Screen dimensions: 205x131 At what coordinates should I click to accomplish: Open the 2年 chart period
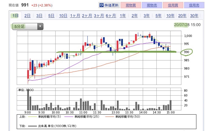[135, 16]
